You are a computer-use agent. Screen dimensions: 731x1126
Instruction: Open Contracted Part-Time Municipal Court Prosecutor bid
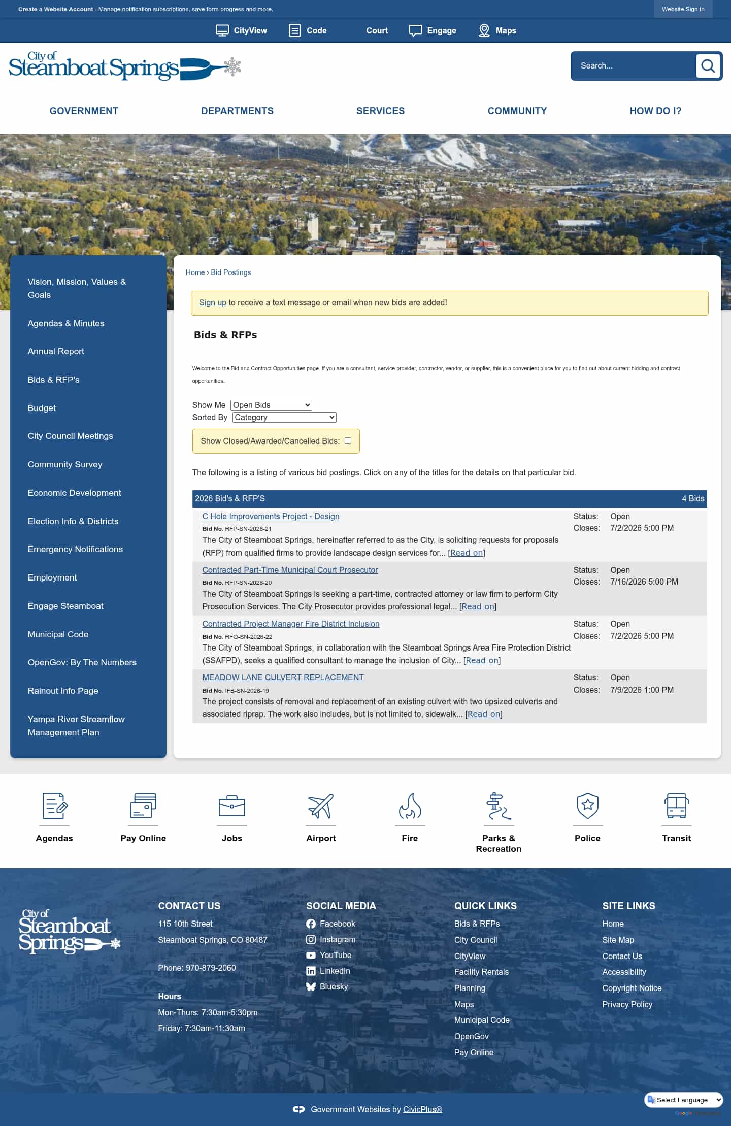coord(290,570)
